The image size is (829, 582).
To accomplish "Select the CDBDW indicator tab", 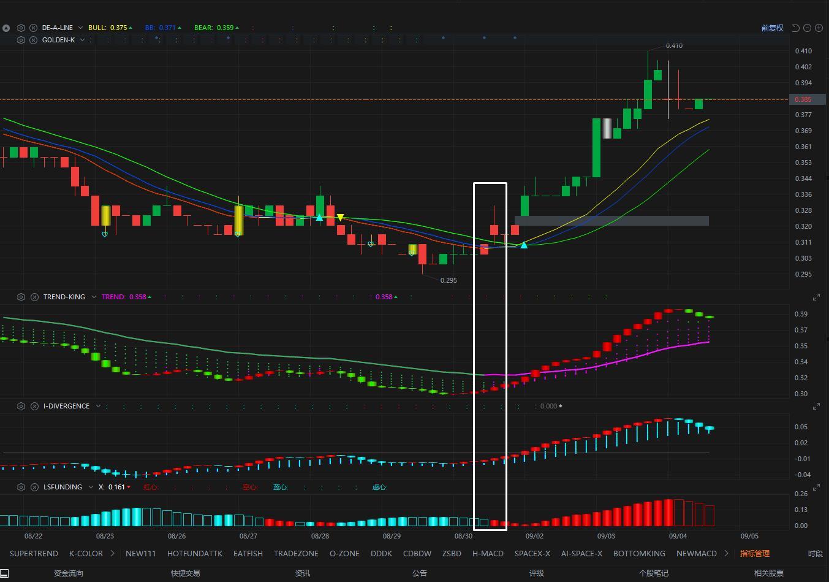I will (x=417, y=553).
